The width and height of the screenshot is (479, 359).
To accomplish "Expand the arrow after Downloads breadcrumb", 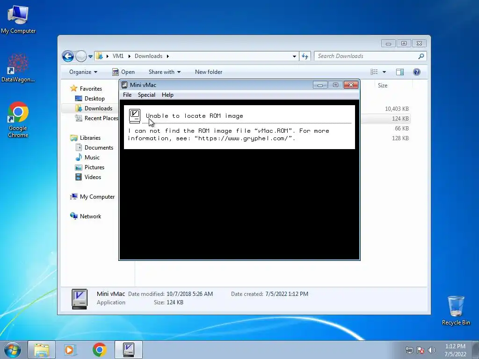I will pyautogui.click(x=168, y=56).
